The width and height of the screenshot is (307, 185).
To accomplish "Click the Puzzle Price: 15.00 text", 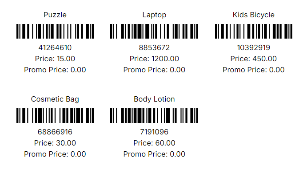I will (x=55, y=59).
